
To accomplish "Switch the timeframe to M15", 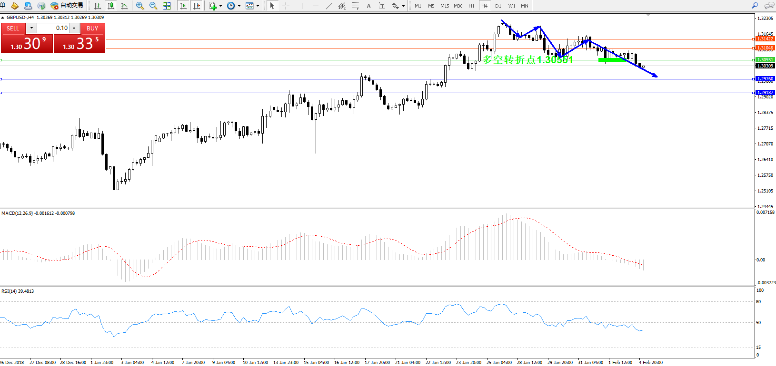I will 445,6.
